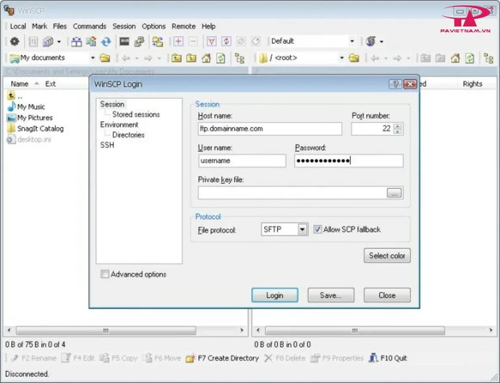Screen dimensions: 500x383
Task: Click the New Session globe icon
Action: pyautogui.click(x=371, y=41)
